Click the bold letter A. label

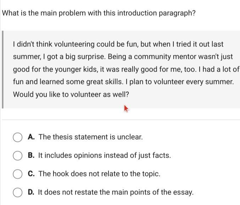tap(31, 137)
